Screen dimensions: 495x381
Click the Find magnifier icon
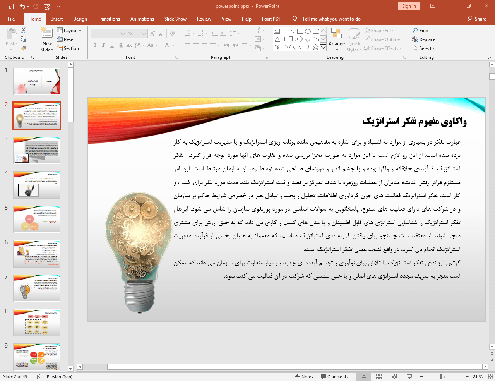(415, 31)
